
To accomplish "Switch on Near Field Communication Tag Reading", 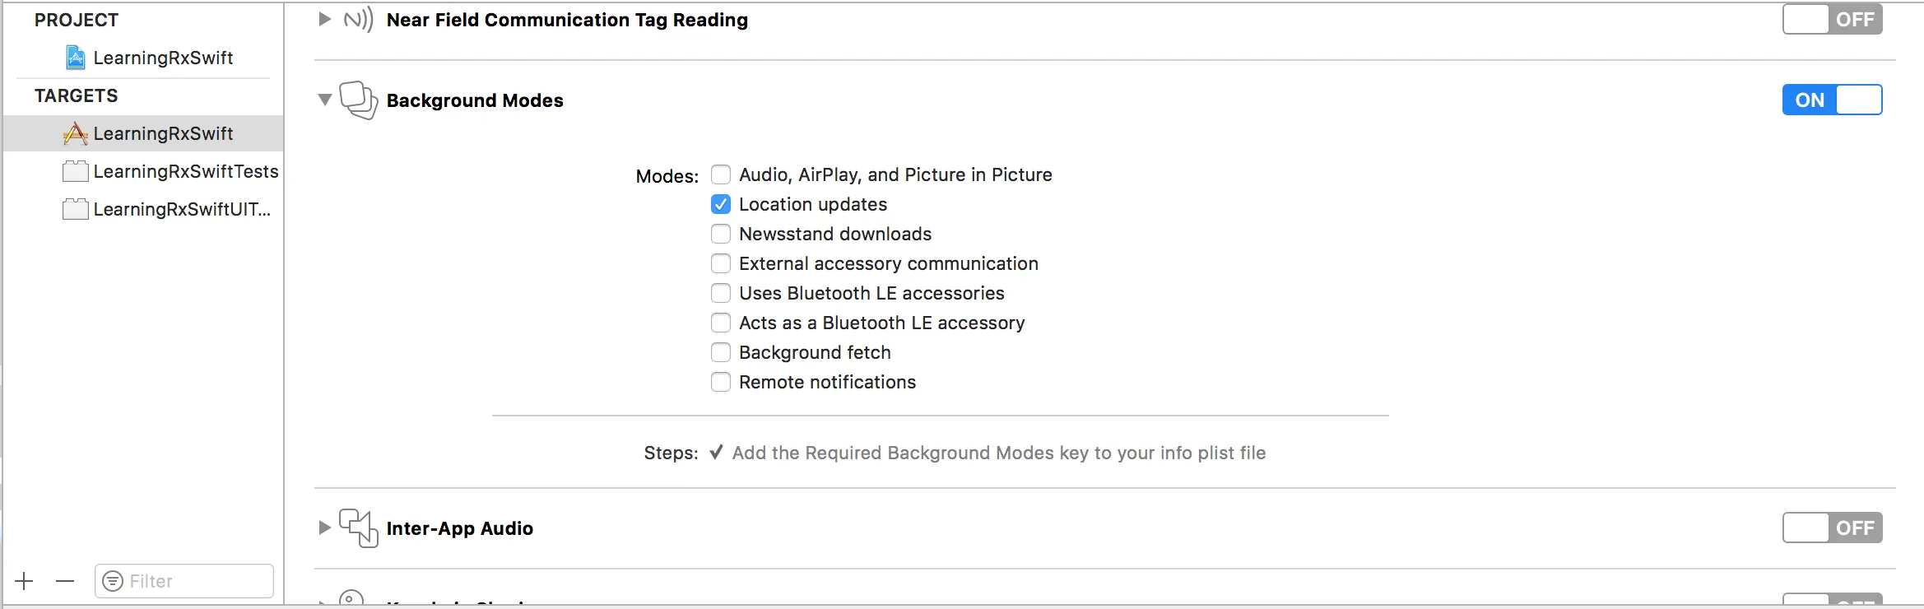I will pos(1832,19).
